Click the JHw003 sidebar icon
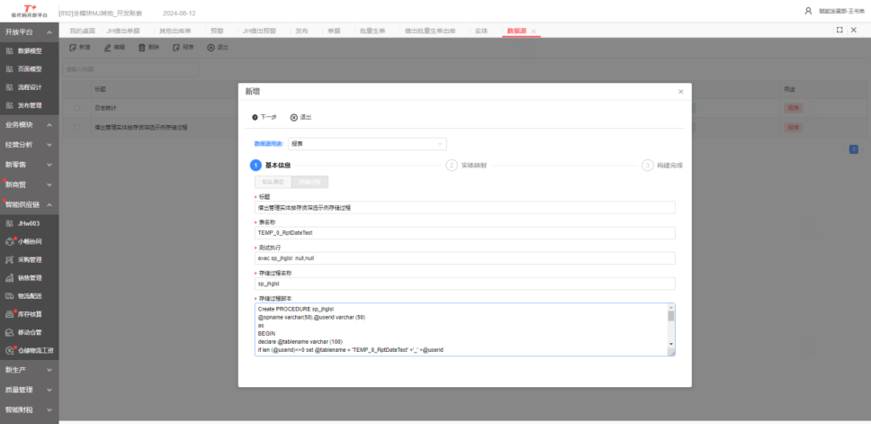Image resolution: width=871 pixels, height=424 pixels. [9, 223]
